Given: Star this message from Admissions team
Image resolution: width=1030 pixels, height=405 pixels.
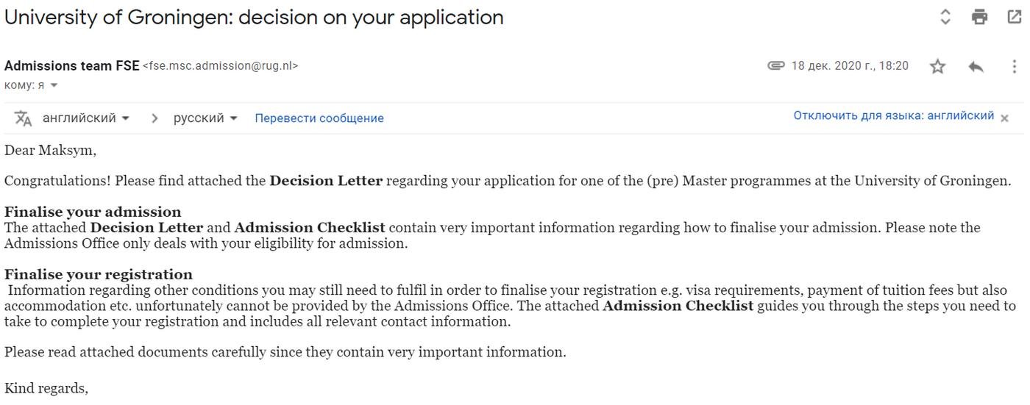Looking at the screenshot, I should 937,66.
